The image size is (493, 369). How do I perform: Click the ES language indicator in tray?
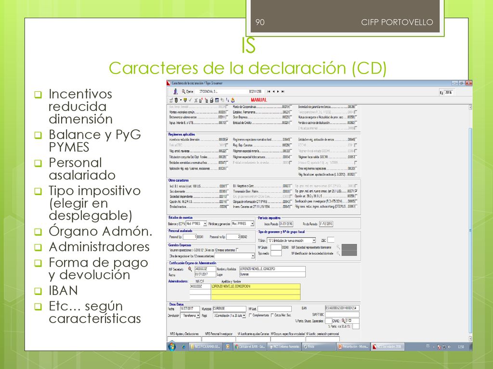(428, 346)
